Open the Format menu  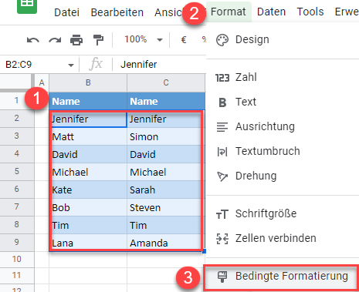point(229,12)
